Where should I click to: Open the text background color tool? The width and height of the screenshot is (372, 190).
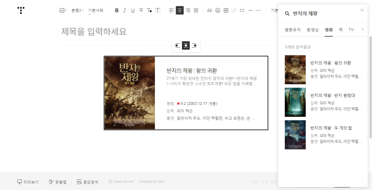tap(157, 11)
